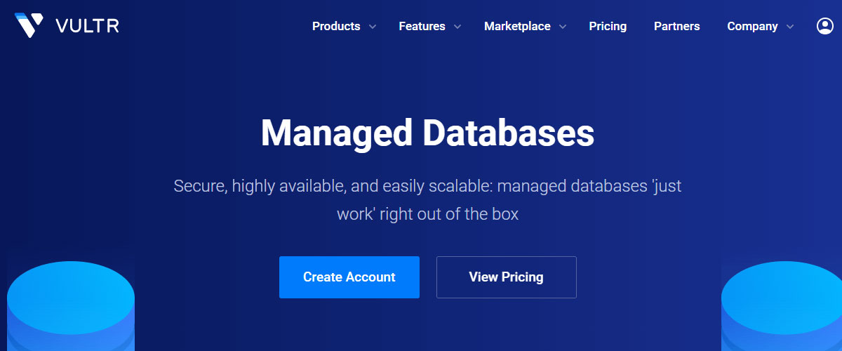Viewport: 842px width, 351px height.
Task: Open the Company menu
Action: pyautogui.click(x=752, y=26)
